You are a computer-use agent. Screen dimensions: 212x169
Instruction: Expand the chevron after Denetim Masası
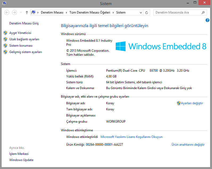coord(66,12)
